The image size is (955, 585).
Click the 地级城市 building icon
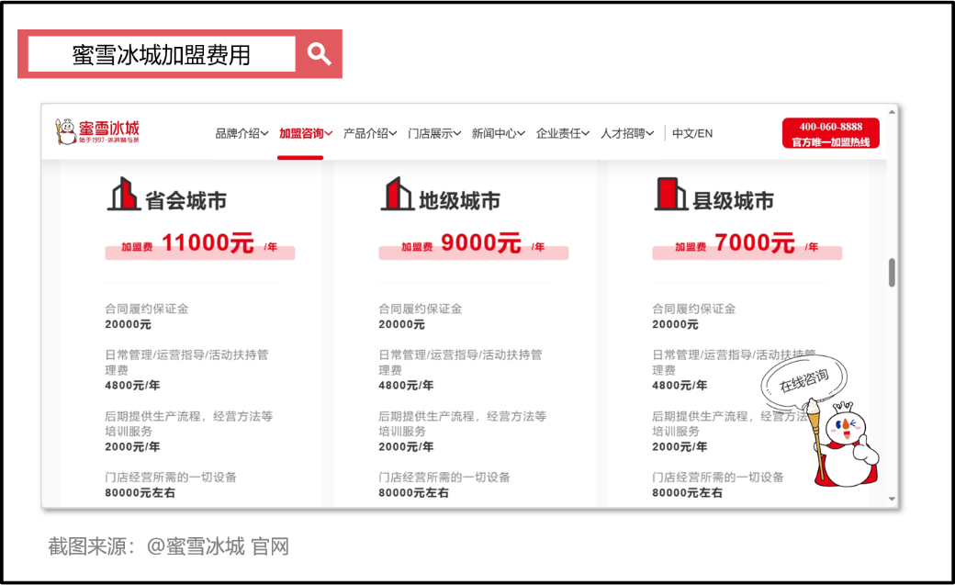(x=397, y=195)
